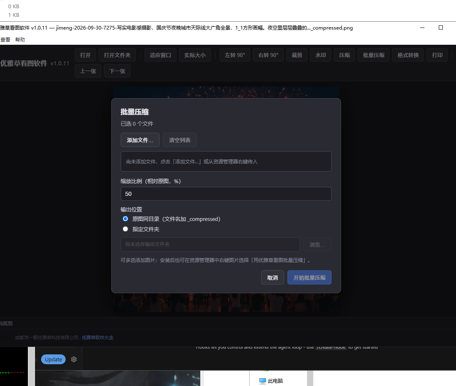This screenshot has width=456, height=386.
Task: Select the 指定文件夹 radio option
Action: (x=125, y=229)
